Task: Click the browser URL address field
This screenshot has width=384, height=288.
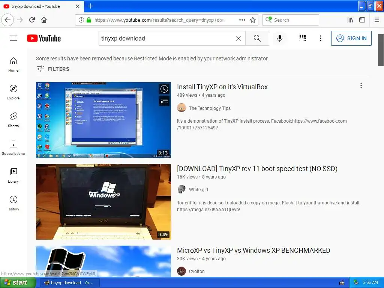Action: pyautogui.click(x=159, y=20)
